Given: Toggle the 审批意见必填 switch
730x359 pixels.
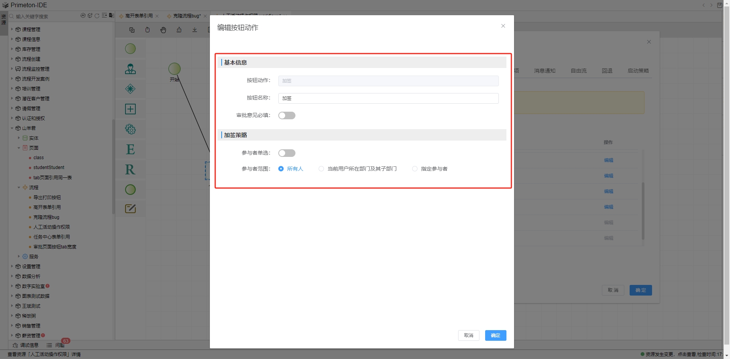Looking at the screenshot, I should 287,115.
